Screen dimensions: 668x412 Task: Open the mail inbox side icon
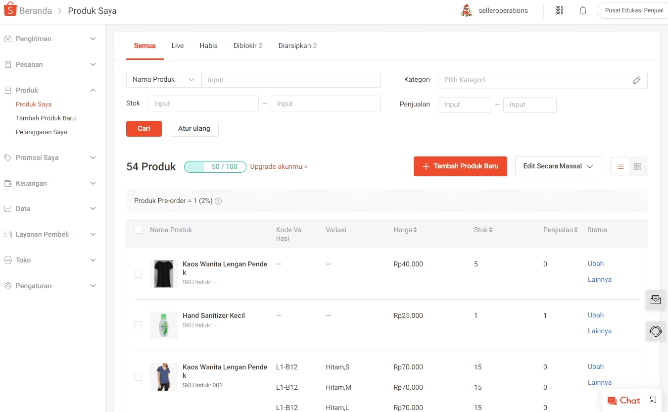(x=656, y=300)
